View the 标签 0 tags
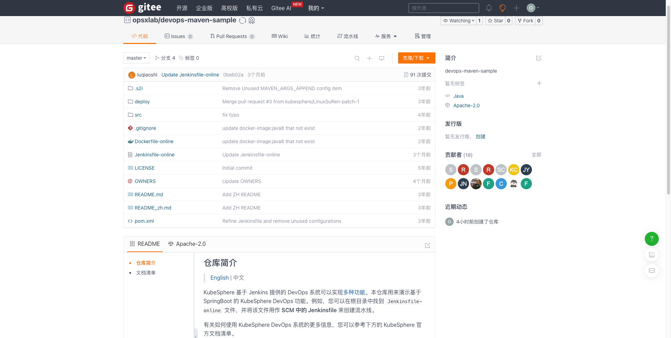 point(189,58)
